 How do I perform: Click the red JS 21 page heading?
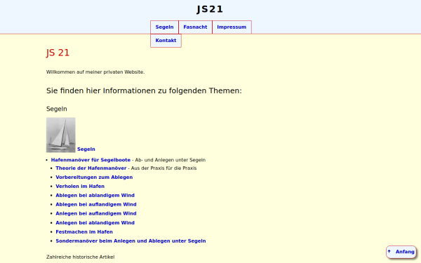tap(58, 53)
